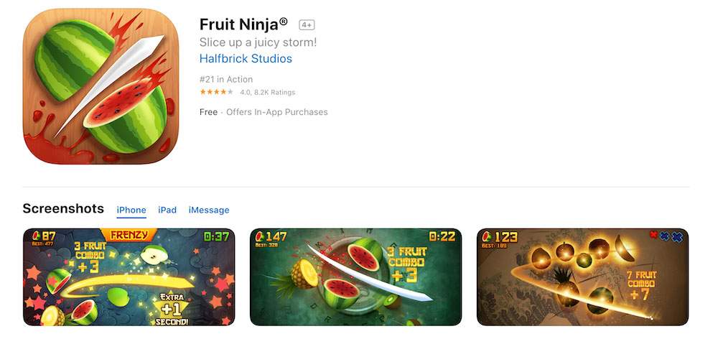Click the Offers In-App Purchases text

pyautogui.click(x=277, y=112)
